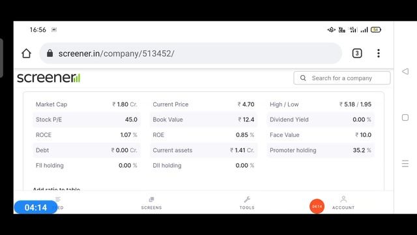Open the tab switcher showing 3 tabs
Screen dimensions: 417x235
coord(357,54)
